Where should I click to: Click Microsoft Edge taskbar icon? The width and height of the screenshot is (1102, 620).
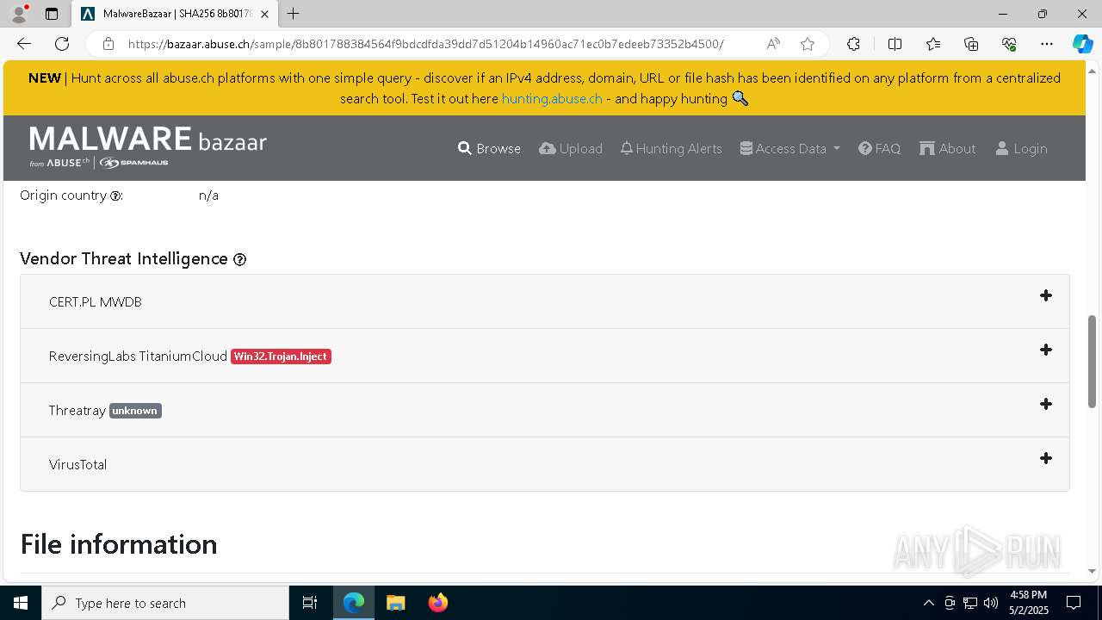pos(354,603)
